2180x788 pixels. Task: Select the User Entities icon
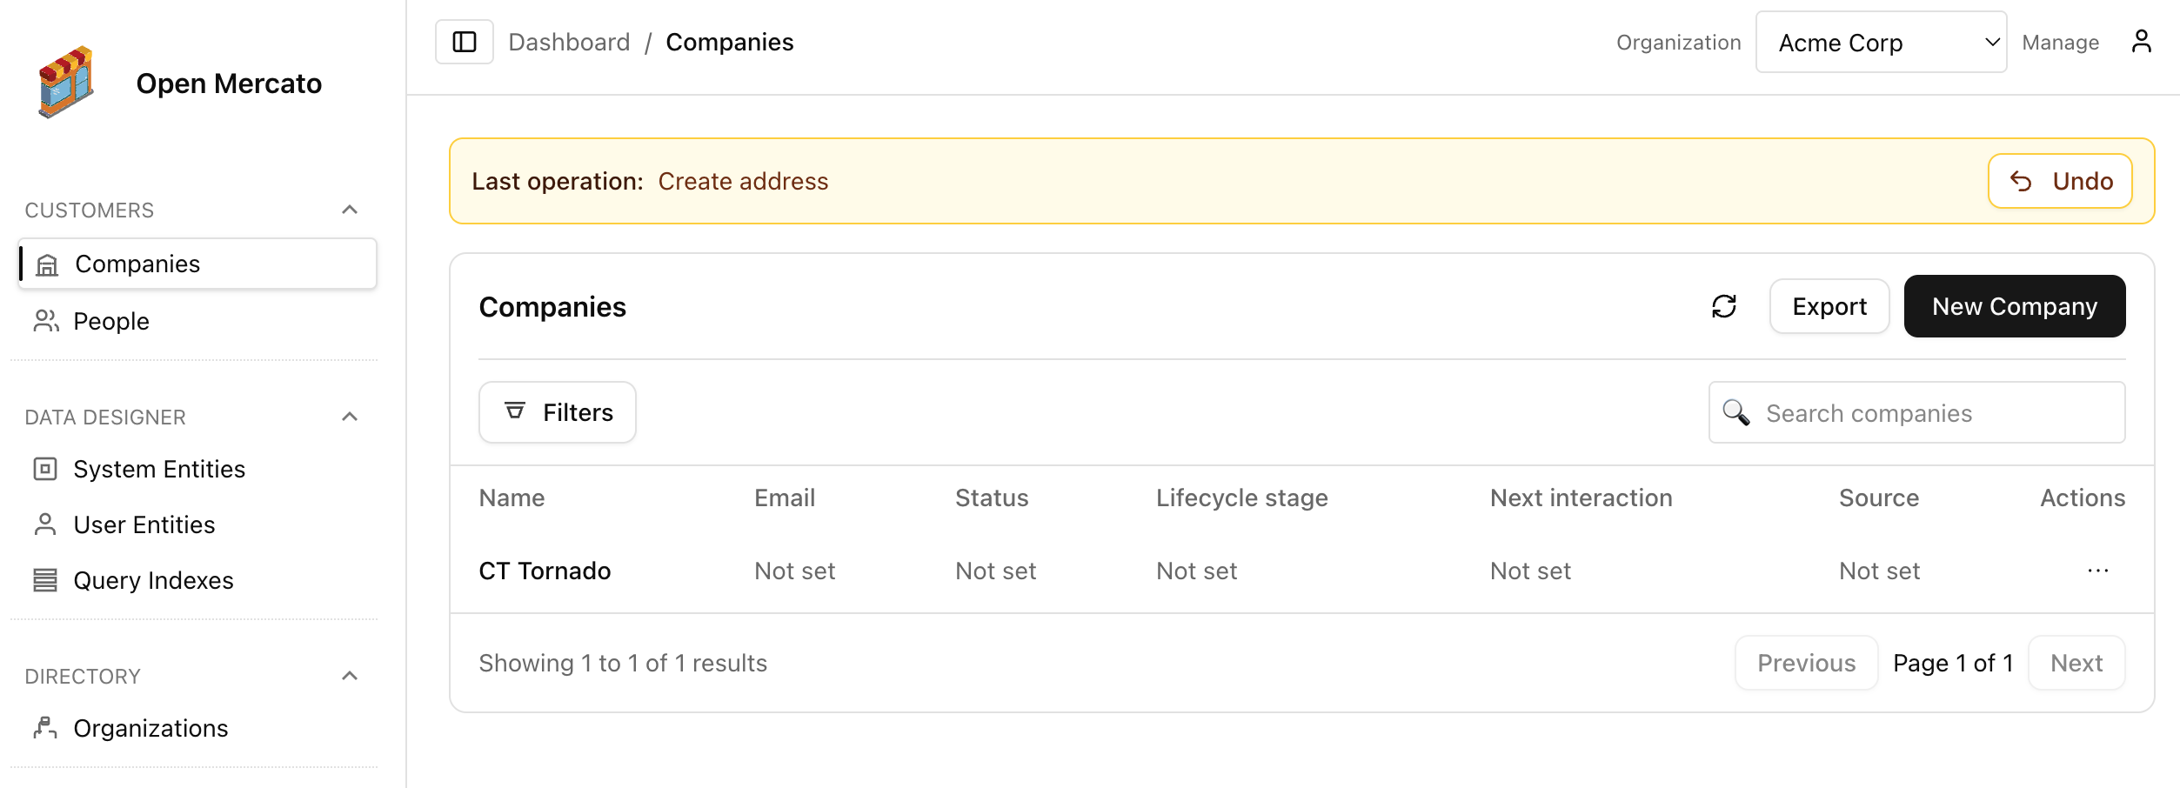[43, 524]
